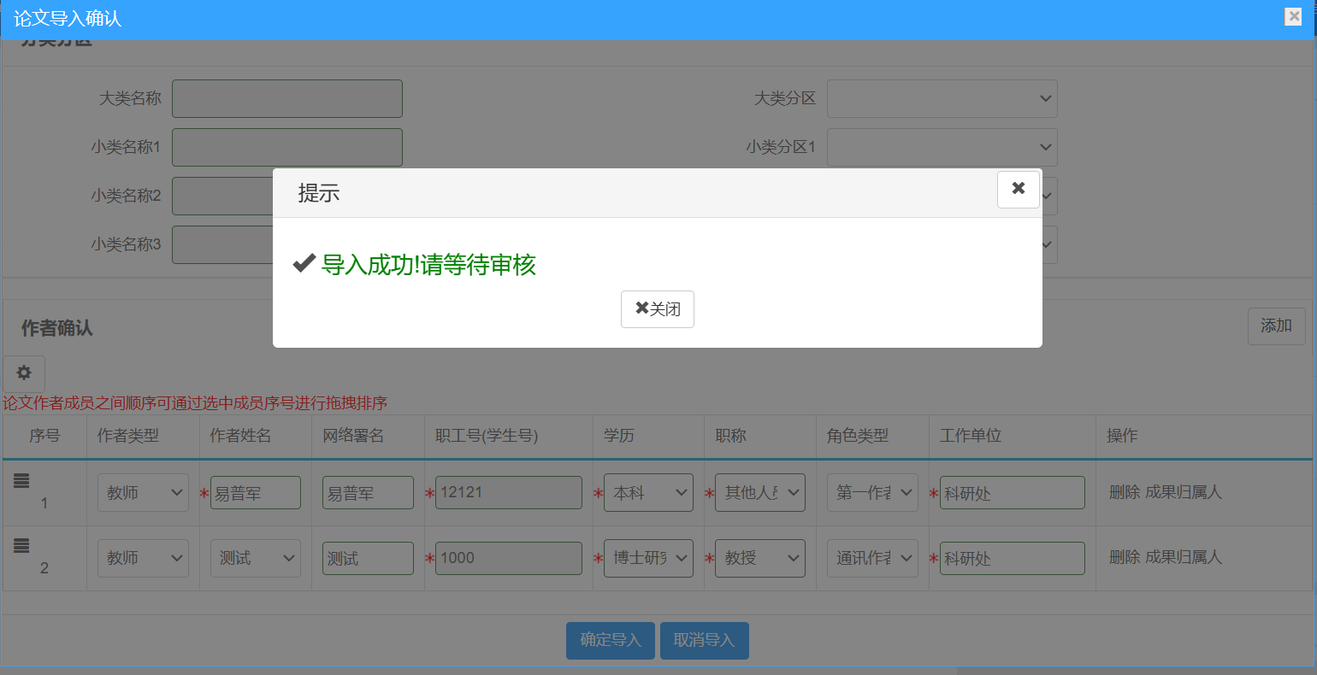Click the gear settings icon

pos(24,373)
